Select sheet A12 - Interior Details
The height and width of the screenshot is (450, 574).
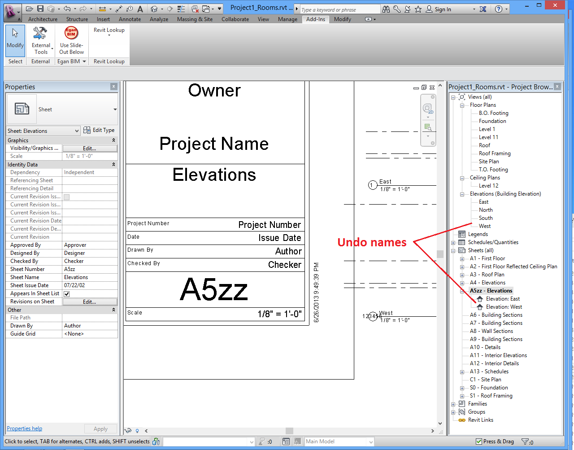pyautogui.click(x=494, y=363)
